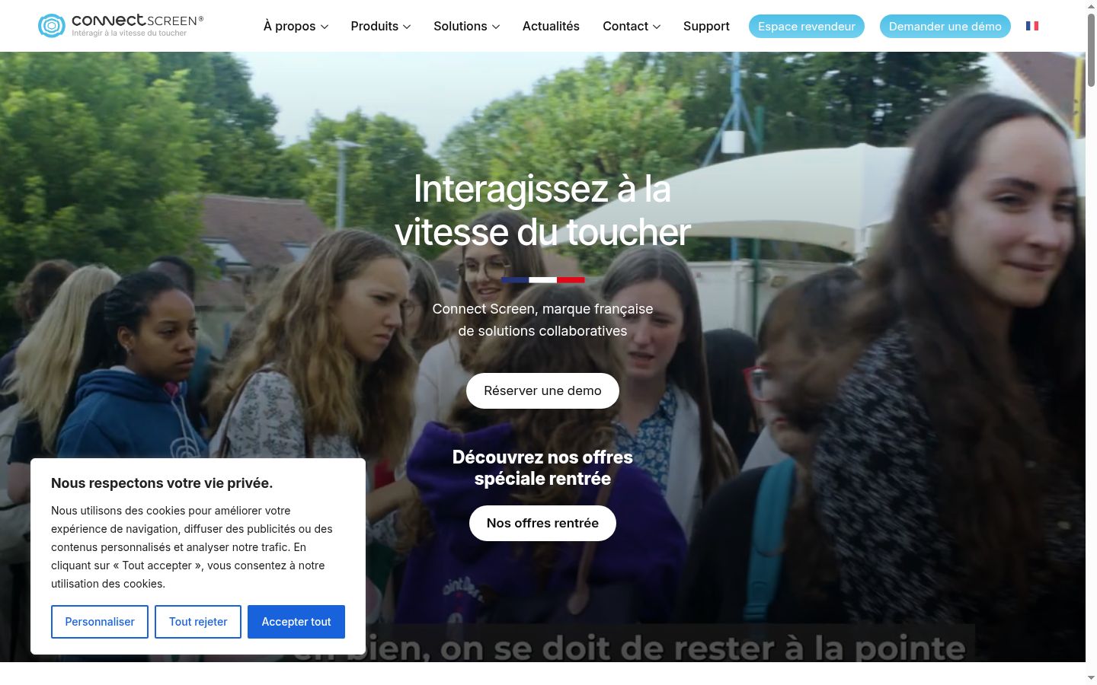The height and width of the screenshot is (685, 1097).
Task: Go to the Support page
Action: 706,26
